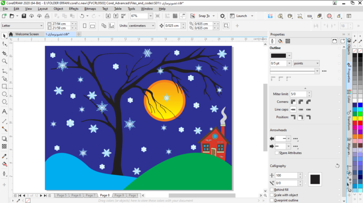The width and height of the screenshot is (363, 203).
Task: Open outline width 0/5 pt dropdown
Action: [x=289, y=63]
